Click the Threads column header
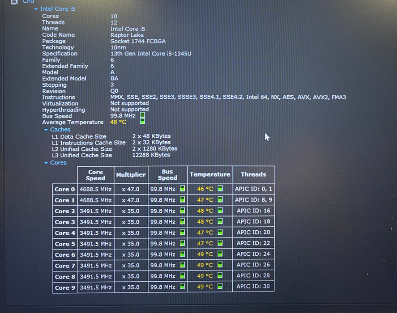 tap(253, 174)
